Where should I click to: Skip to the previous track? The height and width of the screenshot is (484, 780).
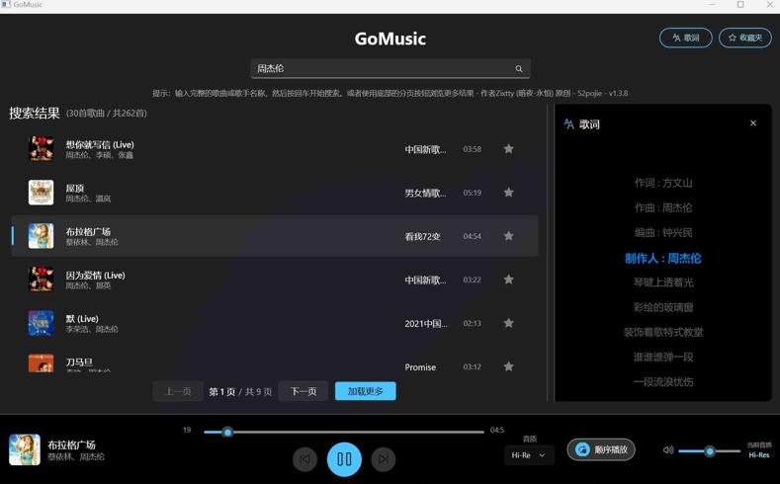coord(304,459)
